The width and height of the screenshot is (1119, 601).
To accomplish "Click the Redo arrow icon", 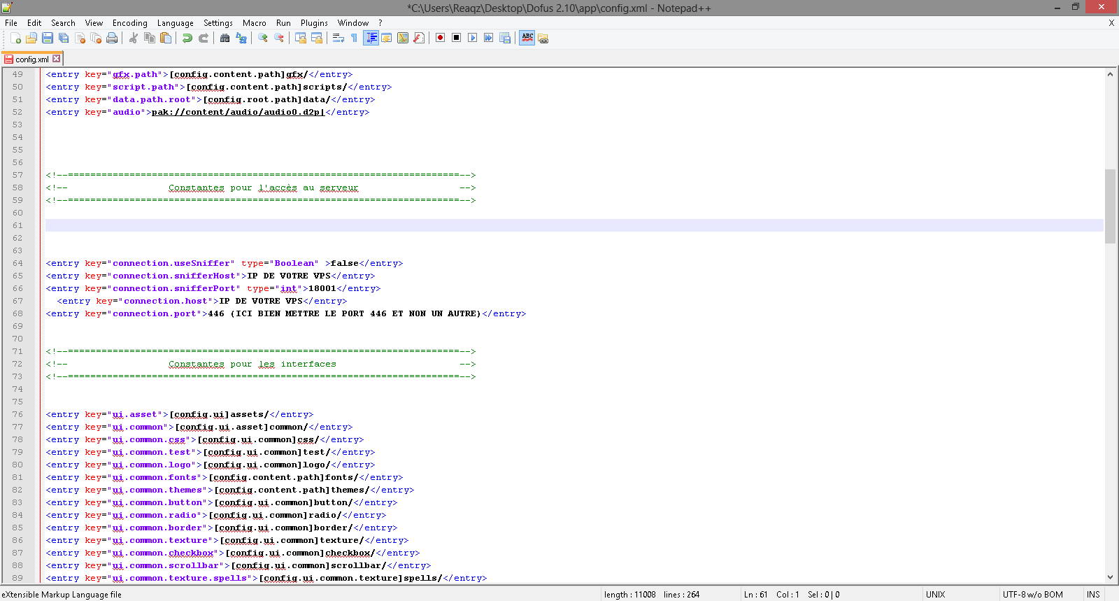I will click(x=204, y=38).
